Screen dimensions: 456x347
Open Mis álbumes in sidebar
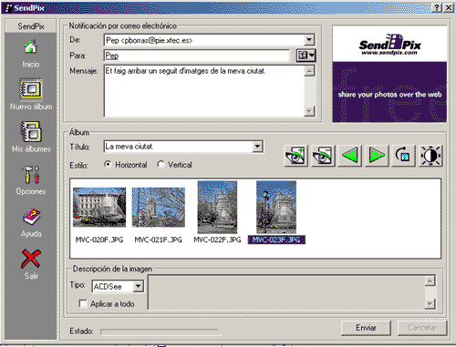point(31,132)
